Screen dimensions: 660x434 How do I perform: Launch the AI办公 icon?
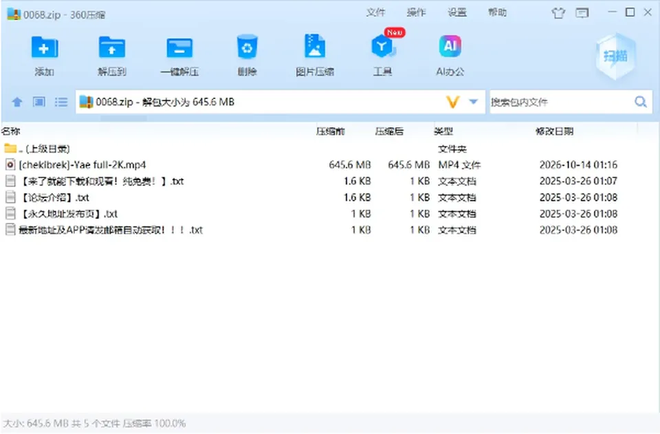[x=450, y=46]
